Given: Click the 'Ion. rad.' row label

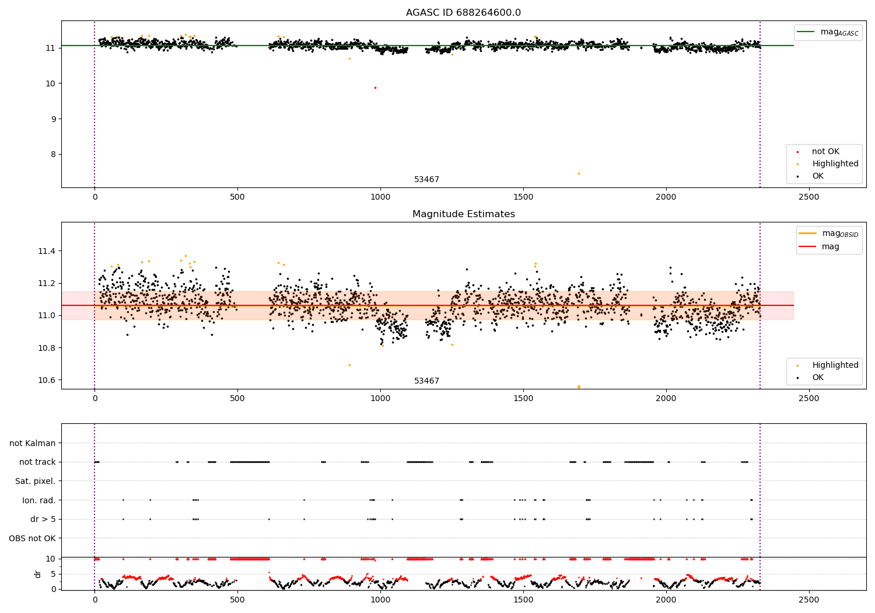Looking at the screenshot, I should (39, 500).
